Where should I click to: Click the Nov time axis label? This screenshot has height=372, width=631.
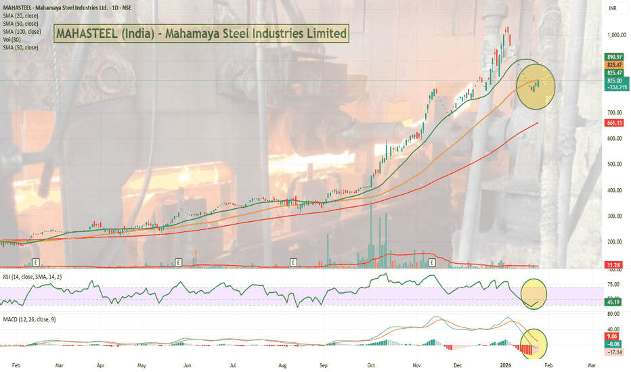click(416, 365)
